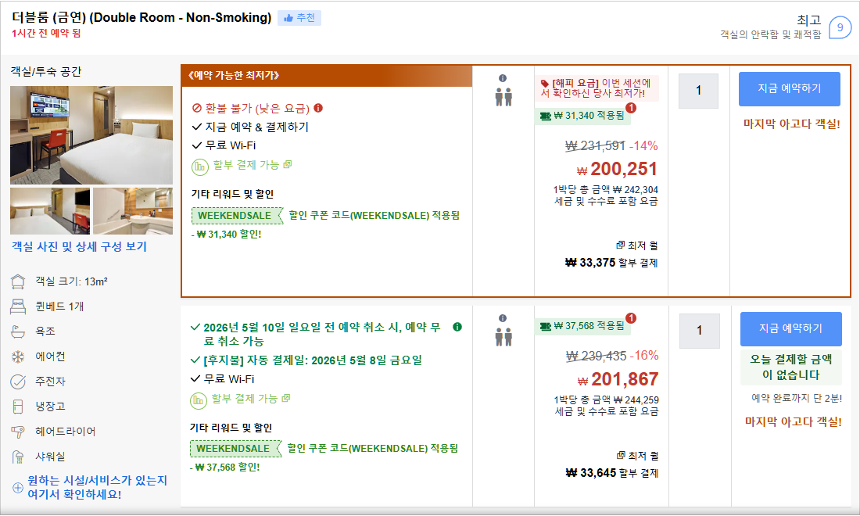This screenshot has height=516, width=860.
Task: Click installment icon in the first rate row
Action: [199, 167]
